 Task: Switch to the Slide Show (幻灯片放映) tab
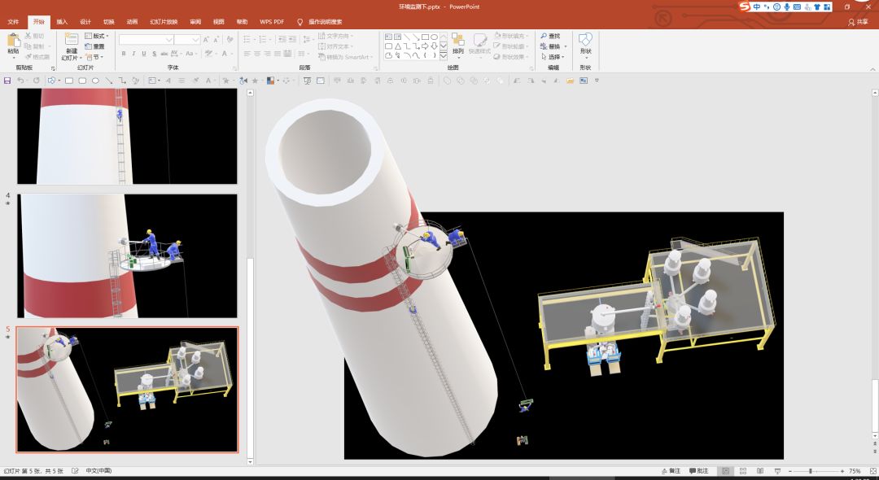click(164, 22)
